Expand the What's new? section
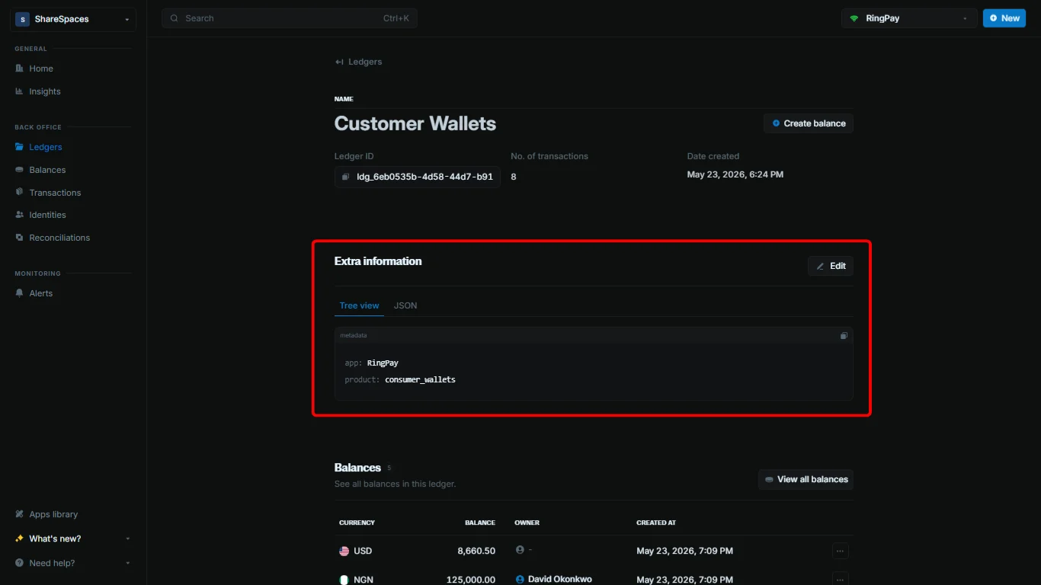 (73, 539)
